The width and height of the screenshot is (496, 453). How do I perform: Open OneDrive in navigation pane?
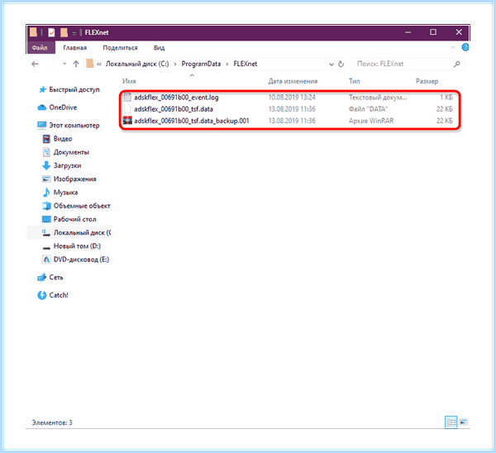(x=63, y=107)
